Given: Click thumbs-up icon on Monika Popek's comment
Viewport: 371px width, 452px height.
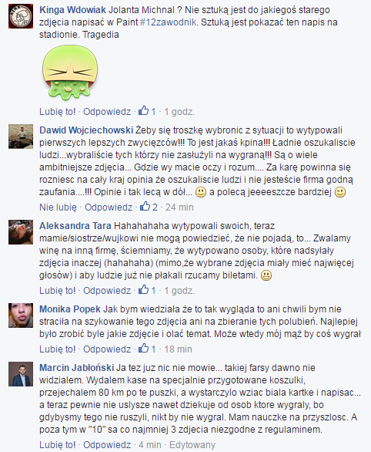Looking at the screenshot, I should 143,348.
